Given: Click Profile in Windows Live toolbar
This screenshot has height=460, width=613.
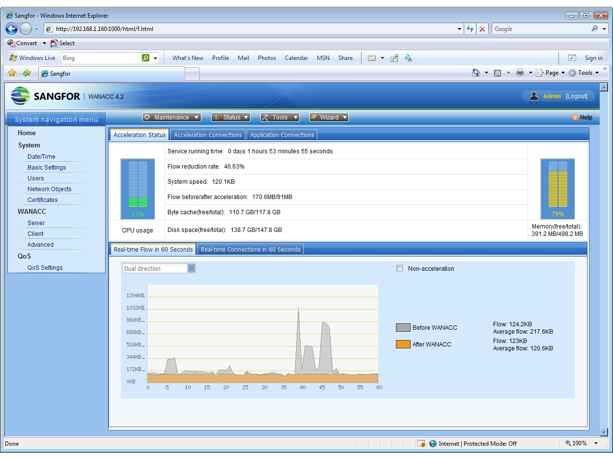Looking at the screenshot, I should (221, 58).
